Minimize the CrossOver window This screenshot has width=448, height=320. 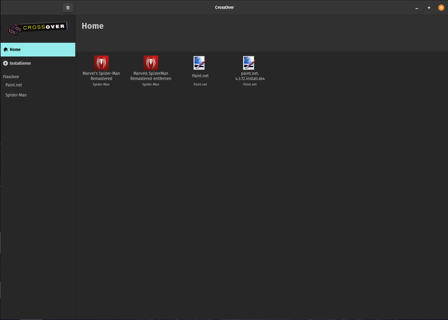click(417, 8)
